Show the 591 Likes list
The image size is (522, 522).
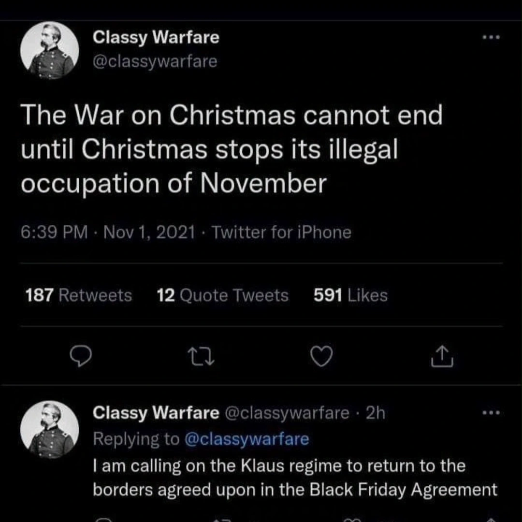(x=350, y=295)
